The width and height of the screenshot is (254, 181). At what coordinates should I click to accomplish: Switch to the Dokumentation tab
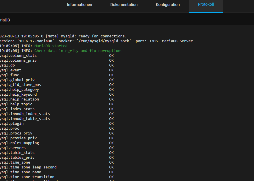tap(124, 5)
